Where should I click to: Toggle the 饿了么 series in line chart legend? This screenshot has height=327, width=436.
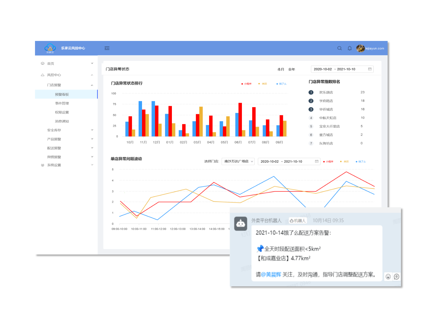(361, 162)
